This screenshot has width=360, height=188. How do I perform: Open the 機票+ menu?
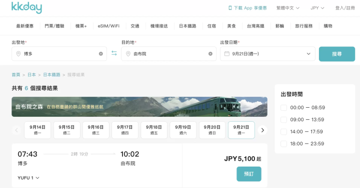point(81,26)
